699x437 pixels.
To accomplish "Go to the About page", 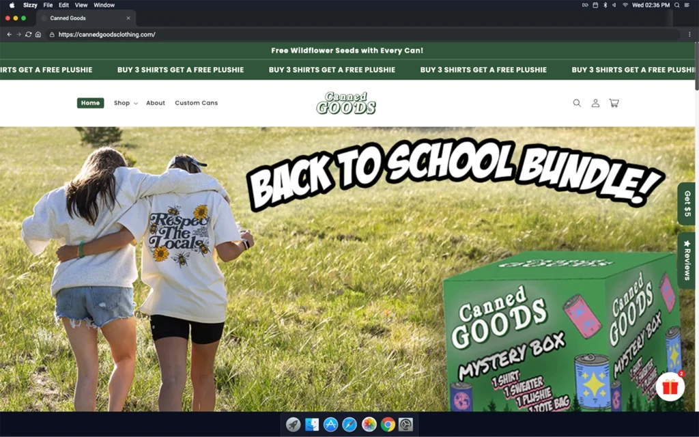I will (156, 103).
